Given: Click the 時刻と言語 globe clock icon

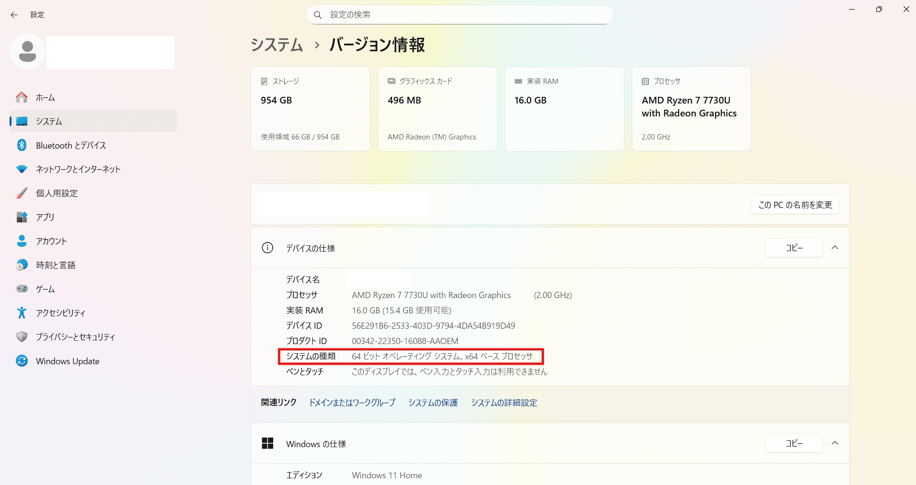Looking at the screenshot, I should click(22, 265).
